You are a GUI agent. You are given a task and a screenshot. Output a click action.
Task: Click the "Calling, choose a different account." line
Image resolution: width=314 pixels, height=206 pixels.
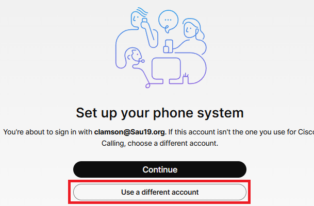coord(160,143)
